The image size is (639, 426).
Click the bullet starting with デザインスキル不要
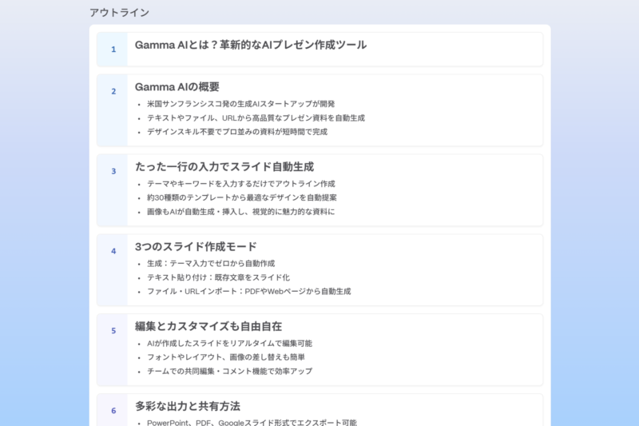(236, 132)
